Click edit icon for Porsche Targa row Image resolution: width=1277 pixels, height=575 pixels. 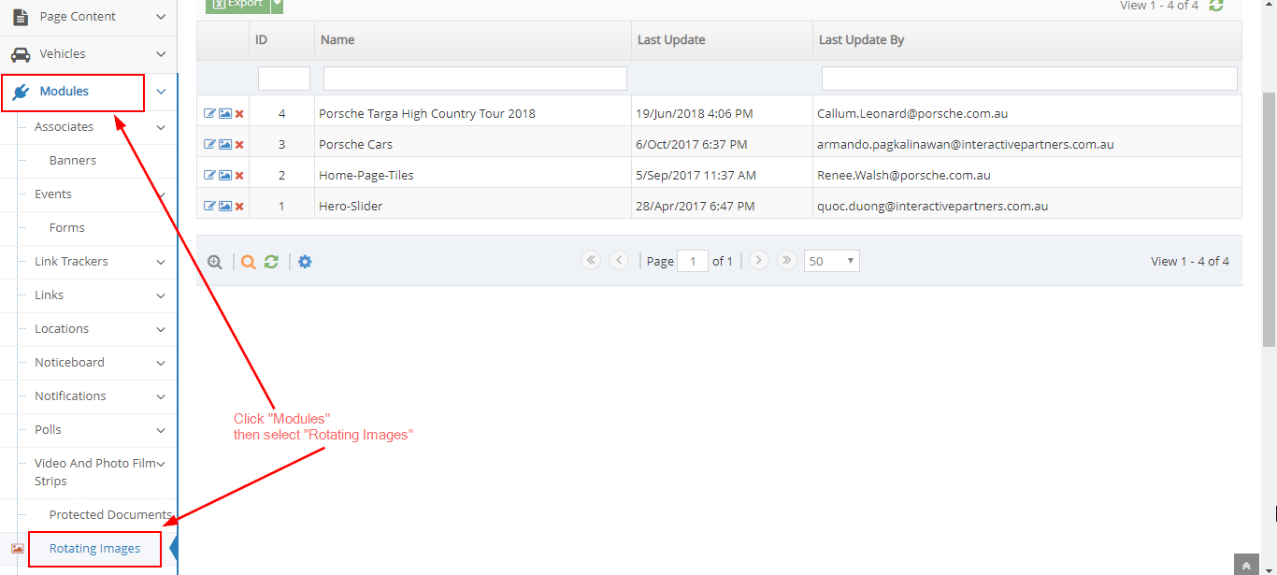(209, 114)
